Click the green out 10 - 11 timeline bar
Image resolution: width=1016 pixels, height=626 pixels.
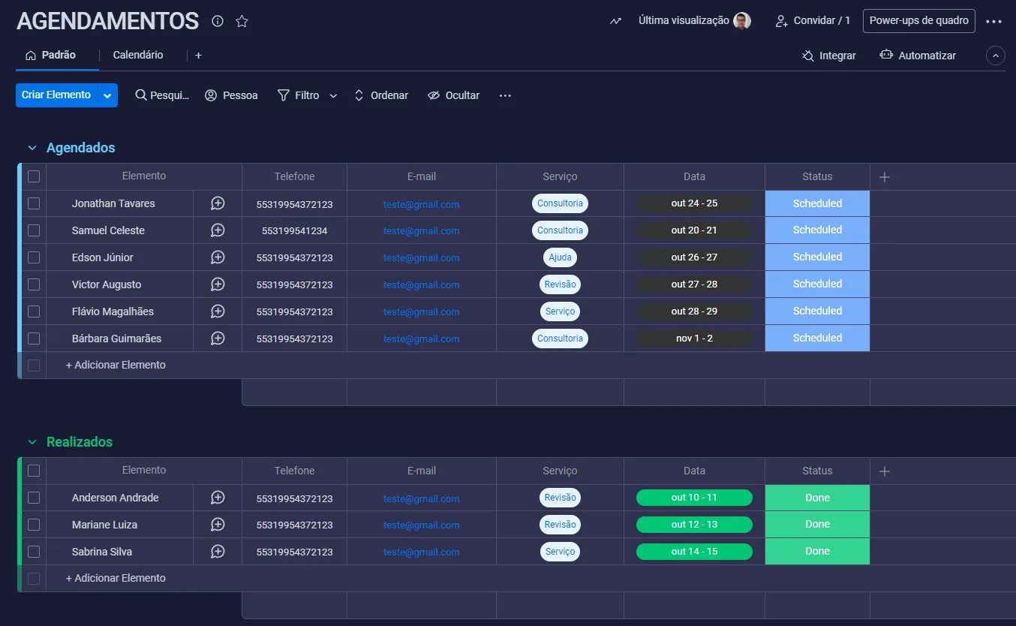(694, 498)
